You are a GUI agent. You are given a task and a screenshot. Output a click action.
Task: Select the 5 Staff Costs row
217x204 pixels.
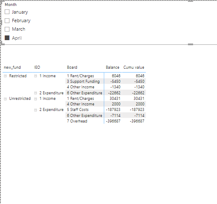tap(78, 110)
